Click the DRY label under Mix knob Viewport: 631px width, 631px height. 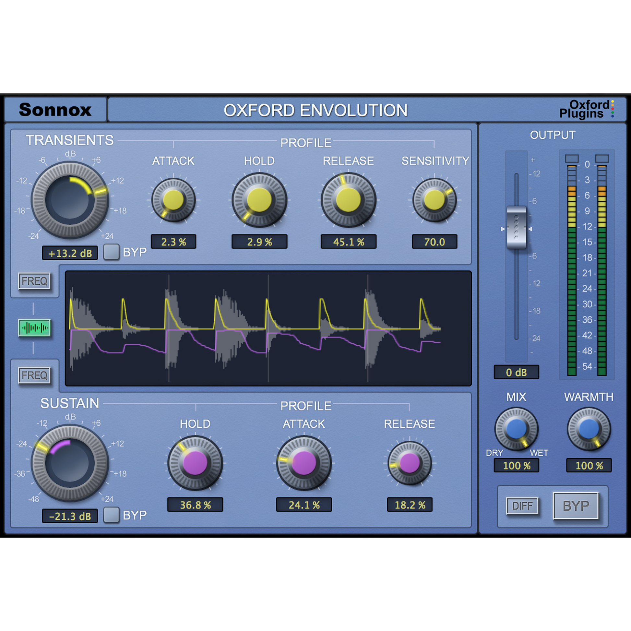(494, 453)
